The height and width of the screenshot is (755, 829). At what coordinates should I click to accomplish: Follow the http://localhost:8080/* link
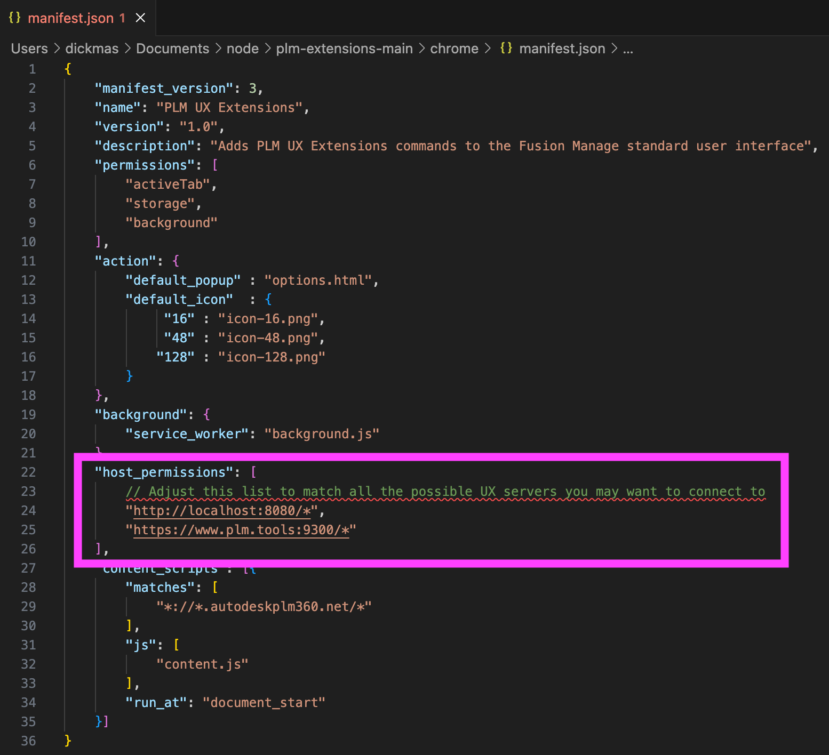pos(222,511)
